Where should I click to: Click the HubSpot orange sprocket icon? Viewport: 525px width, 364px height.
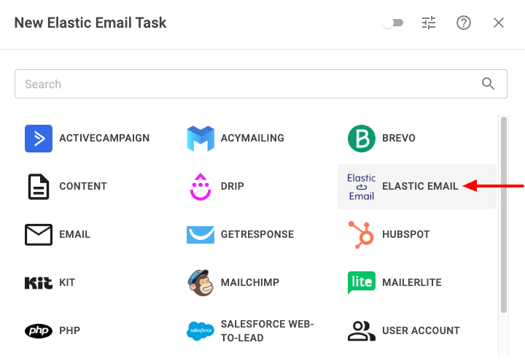click(361, 234)
